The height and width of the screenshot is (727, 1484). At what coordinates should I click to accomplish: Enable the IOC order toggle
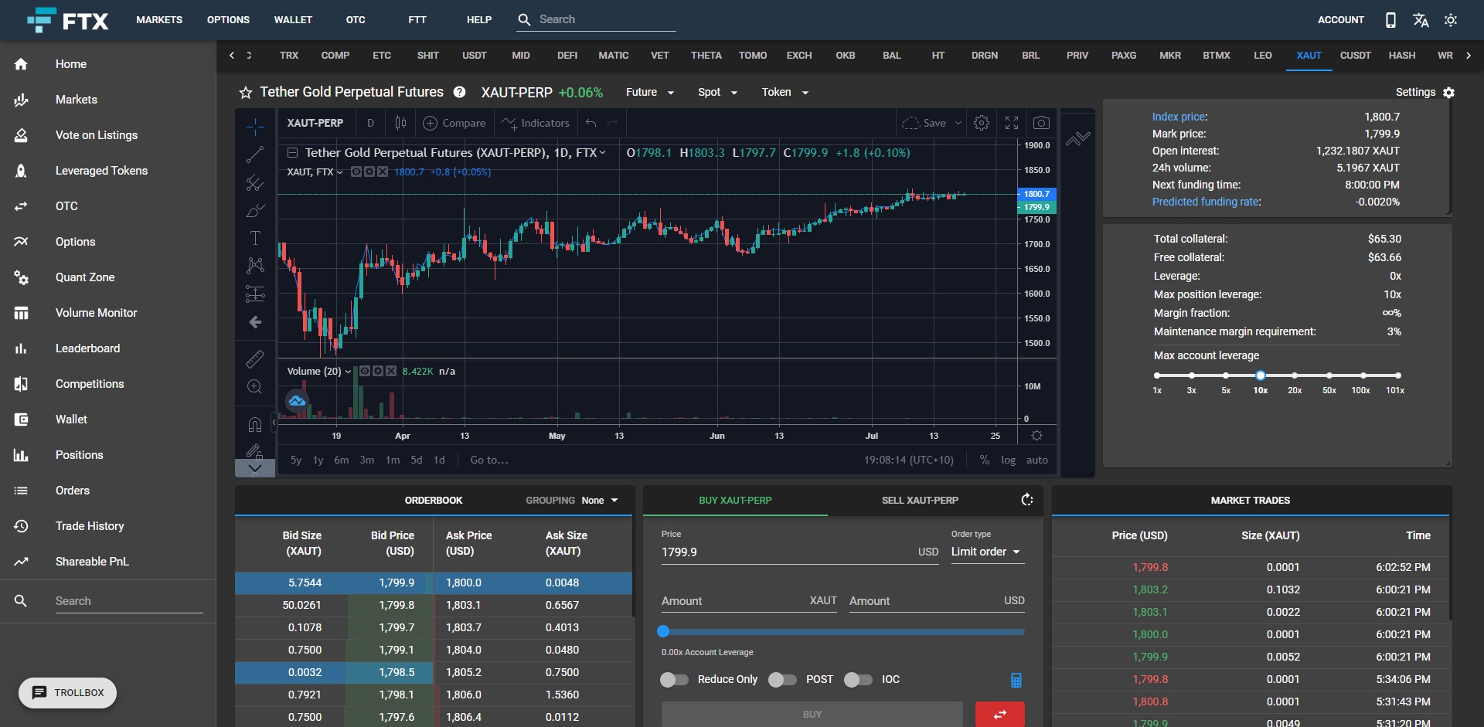click(x=858, y=680)
